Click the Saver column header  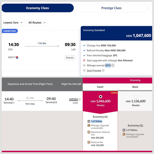(100, 87)
